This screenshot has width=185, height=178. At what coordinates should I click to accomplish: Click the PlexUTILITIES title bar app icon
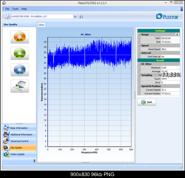(4, 3)
